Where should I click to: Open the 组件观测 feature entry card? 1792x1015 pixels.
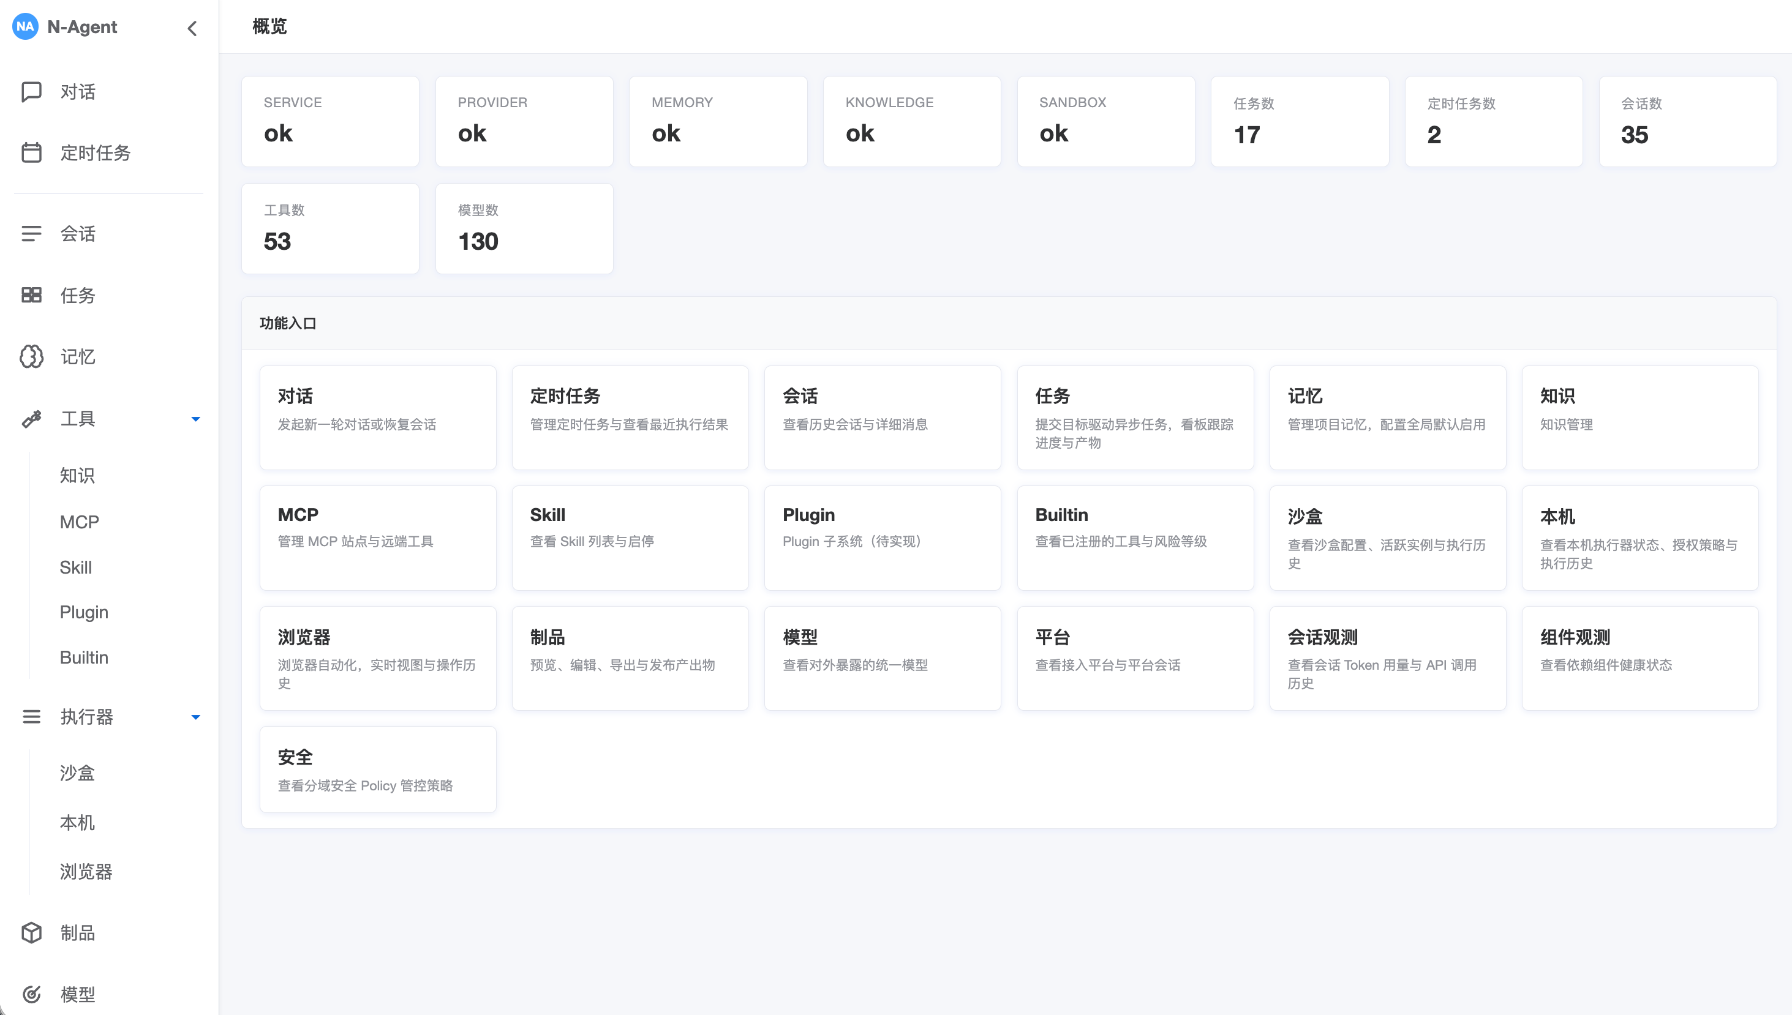point(1641,659)
